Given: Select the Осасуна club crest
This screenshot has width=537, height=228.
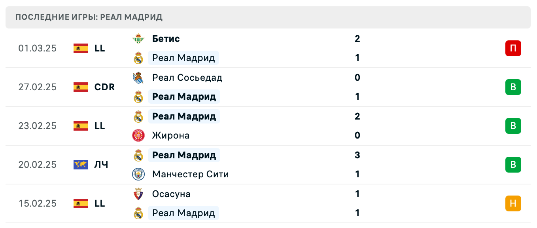Looking at the screenshot, I should 139,194.
